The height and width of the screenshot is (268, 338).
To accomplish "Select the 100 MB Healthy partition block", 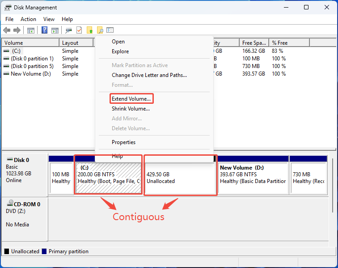I will [61, 178].
